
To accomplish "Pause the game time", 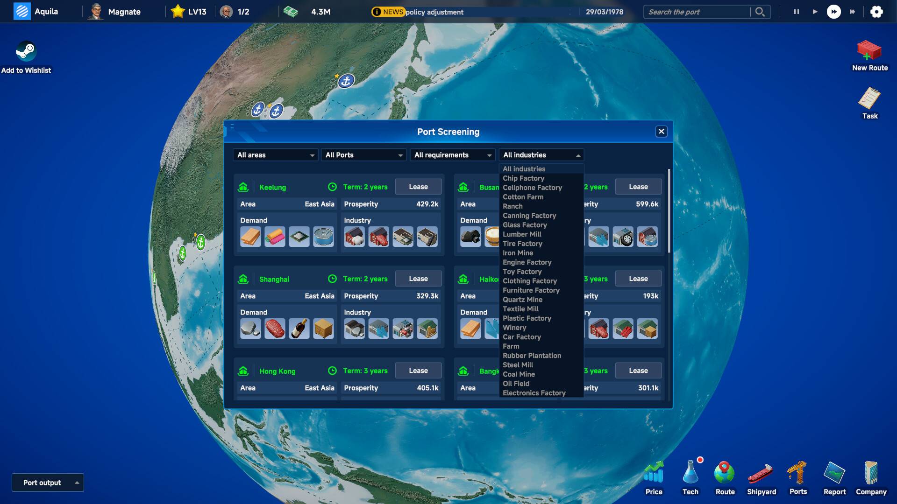I will pos(796,12).
